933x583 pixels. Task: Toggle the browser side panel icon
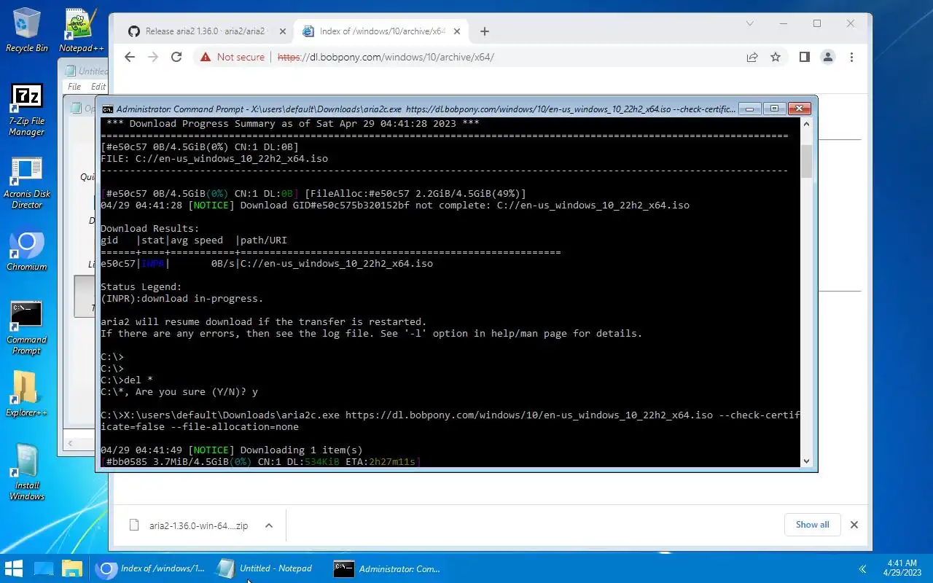(x=805, y=57)
